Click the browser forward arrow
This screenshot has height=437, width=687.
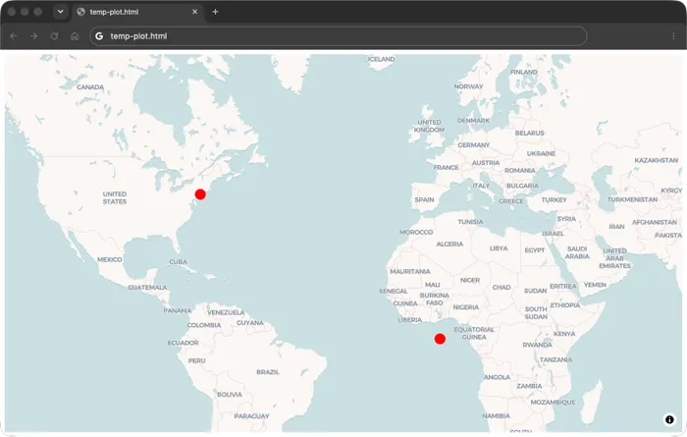33,36
